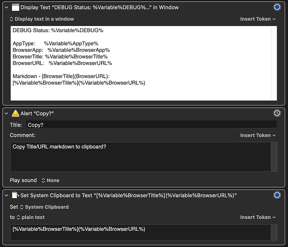The width and height of the screenshot is (288, 247).
Task: Click the clipboard text field with markdown tokens
Action: pos(141,232)
